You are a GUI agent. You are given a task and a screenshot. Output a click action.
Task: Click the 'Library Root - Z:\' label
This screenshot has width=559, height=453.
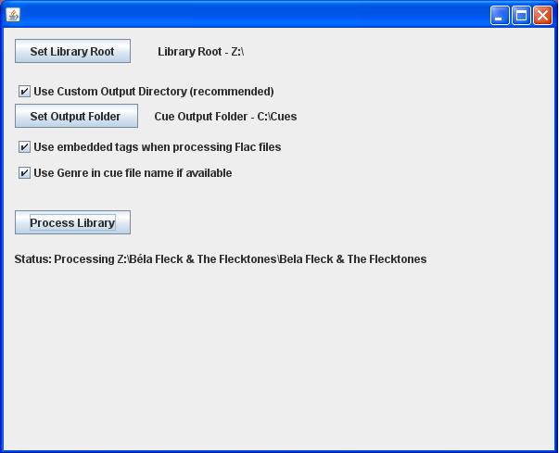pyautogui.click(x=200, y=52)
